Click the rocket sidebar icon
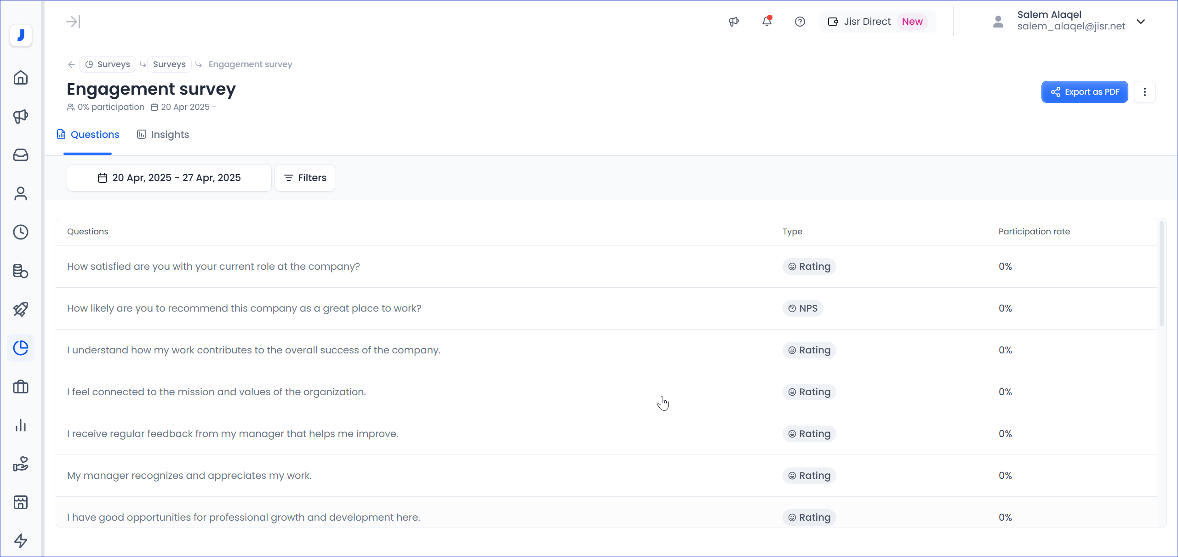 pyautogui.click(x=21, y=309)
